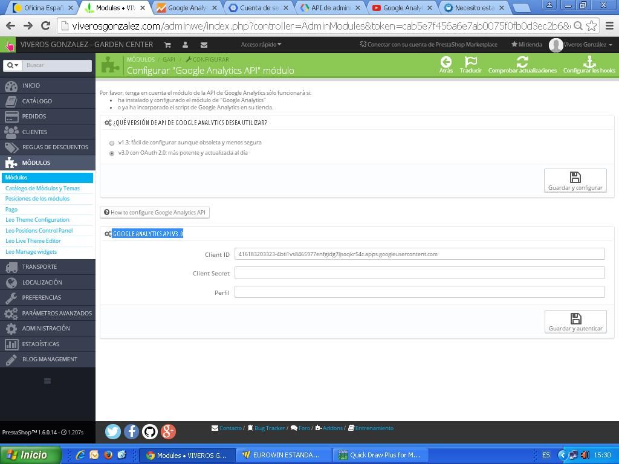Open the CLIENTES sidebar menu

[x=47, y=132]
